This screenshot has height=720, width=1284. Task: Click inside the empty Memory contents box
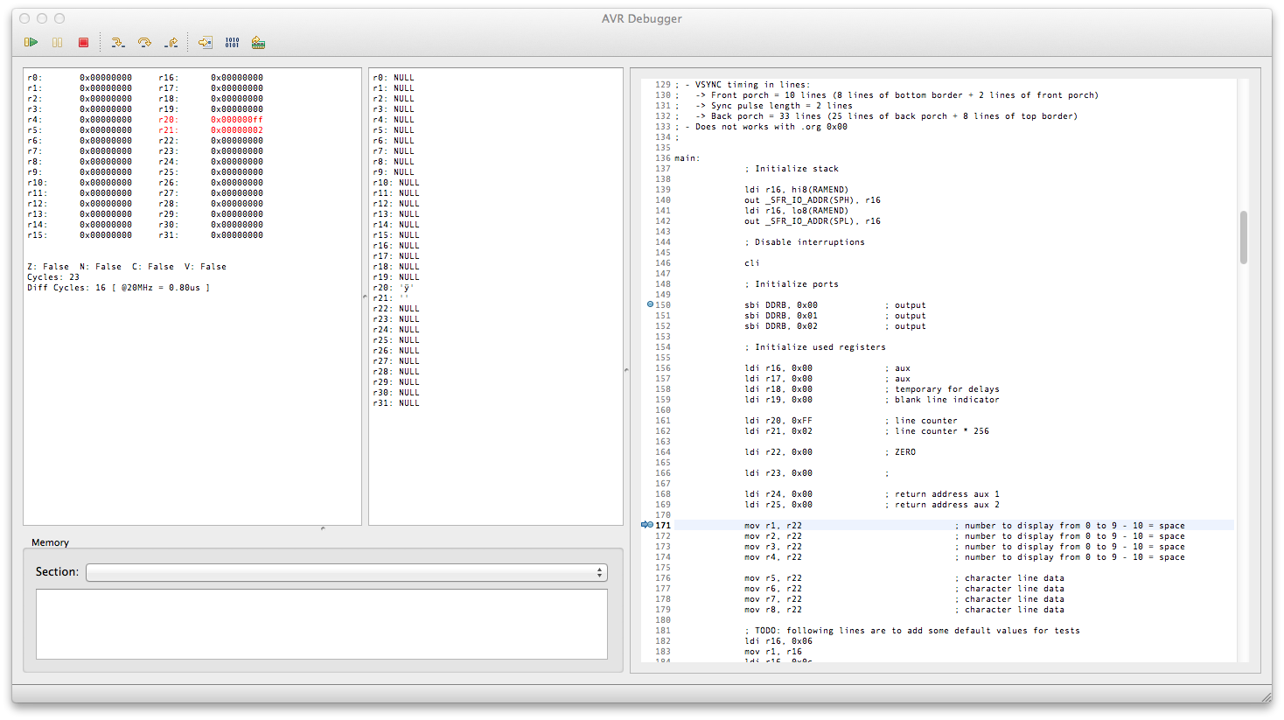pyautogui.click(x=322, y=624)
